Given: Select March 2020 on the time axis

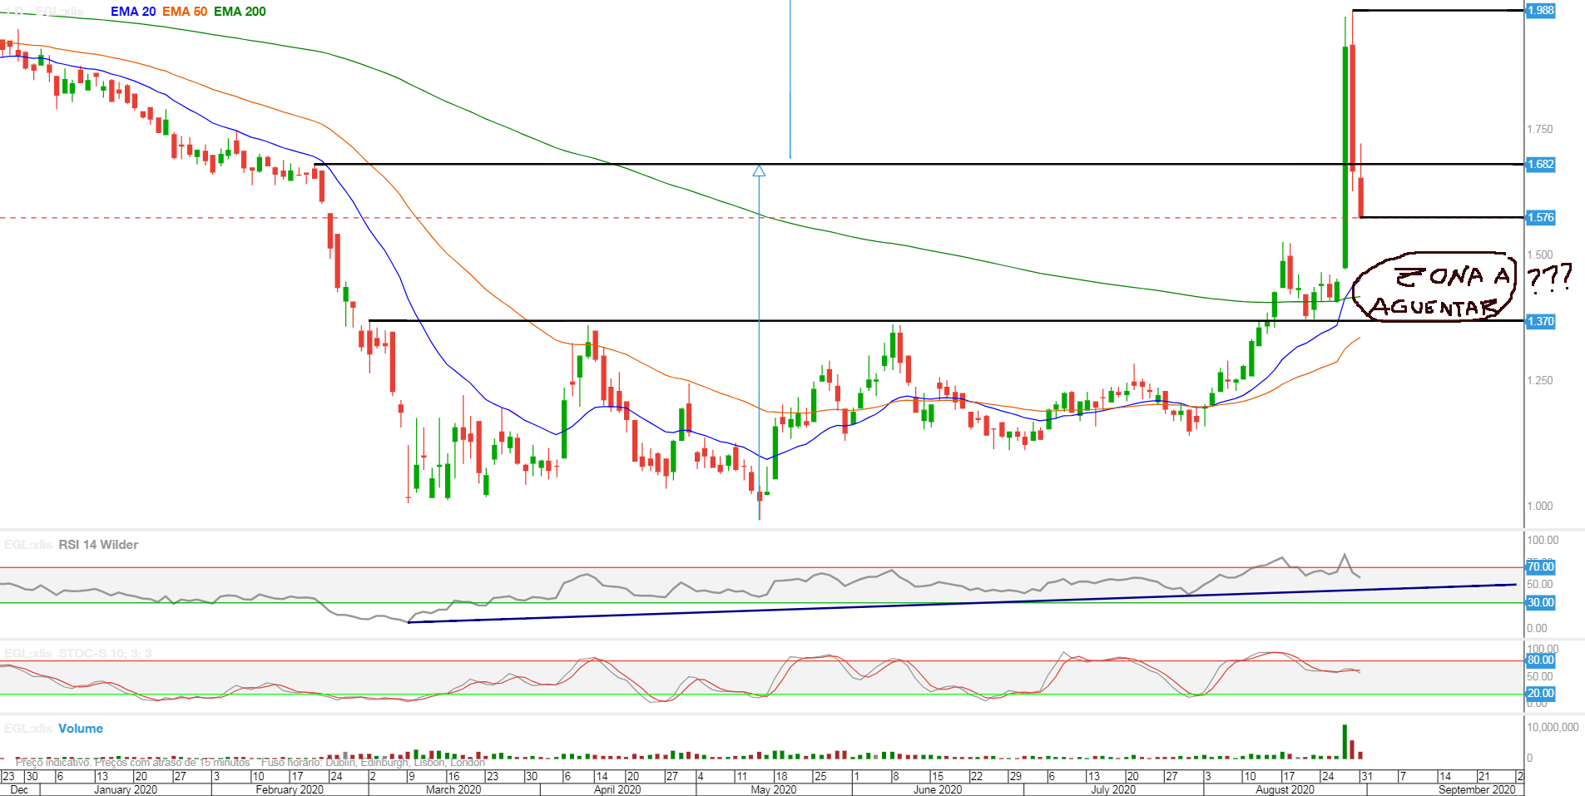Looking at the screenshot, I should tap(453, 789).
